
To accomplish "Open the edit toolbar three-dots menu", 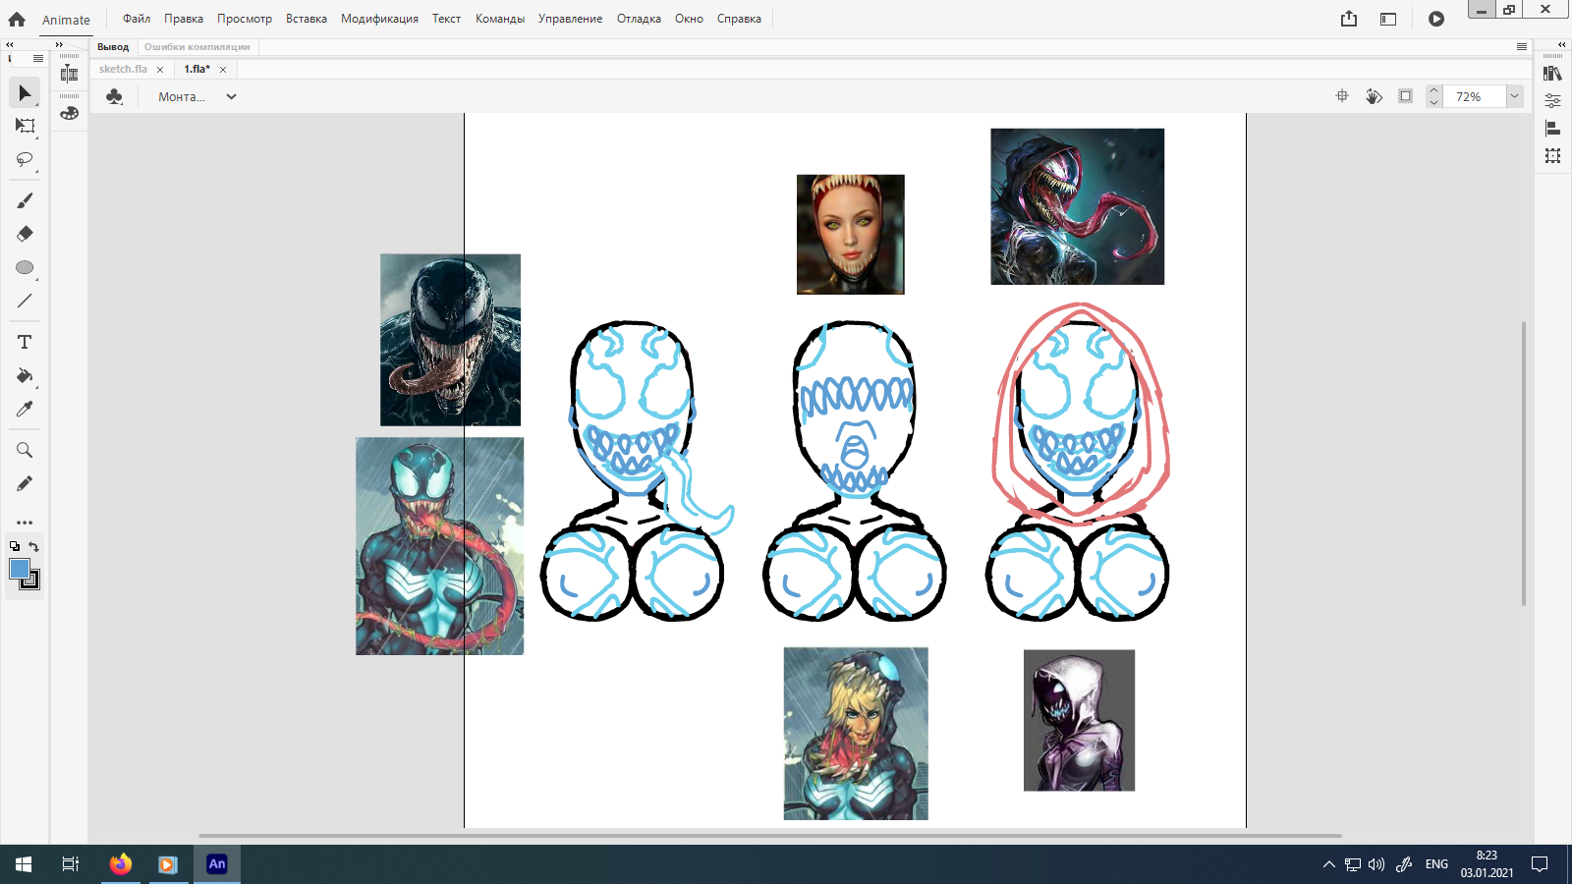I will 25,523.
